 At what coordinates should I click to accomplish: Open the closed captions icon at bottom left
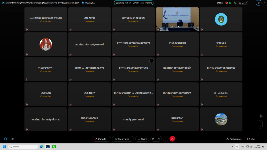coord(12,139)
